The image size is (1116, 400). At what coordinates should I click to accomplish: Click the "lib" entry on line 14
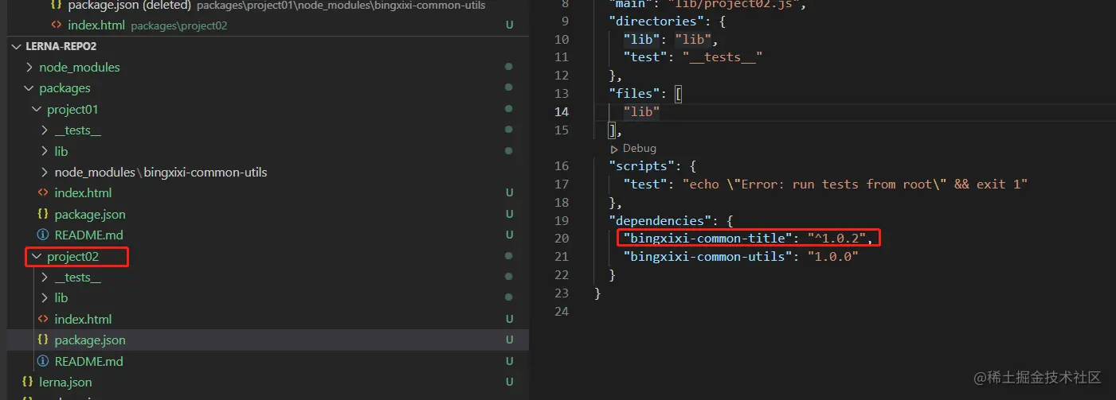click(642, 112)
